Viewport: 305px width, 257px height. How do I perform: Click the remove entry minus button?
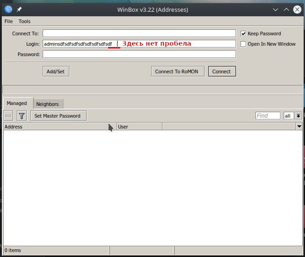(8, 116)
